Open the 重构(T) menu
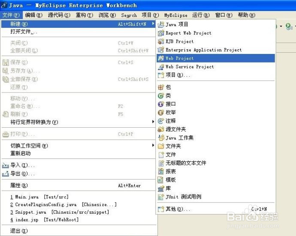Image resolution: width=296 pixels, height=236 pixels. click(x=85, y=15)
